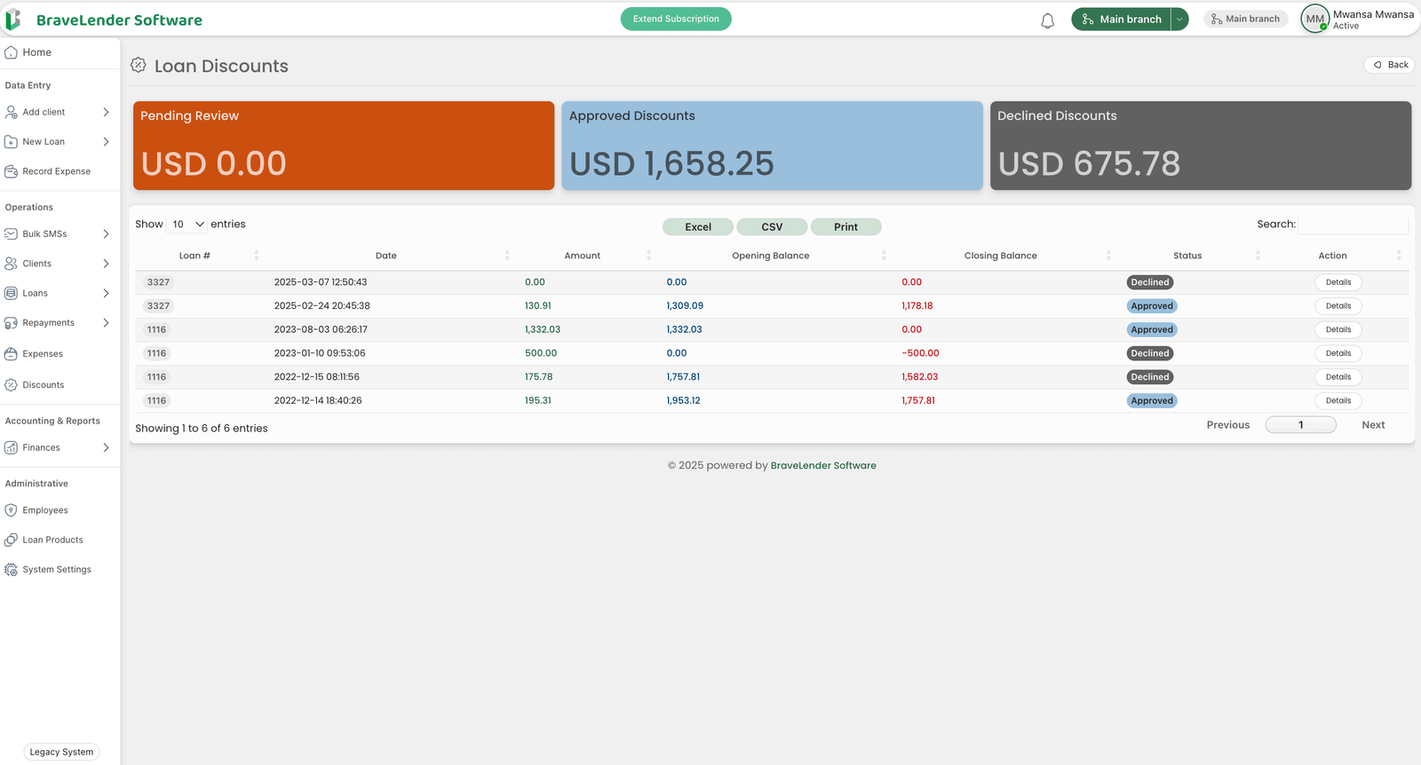Click the Discounts sidebar icon

[x=11, y=385]
